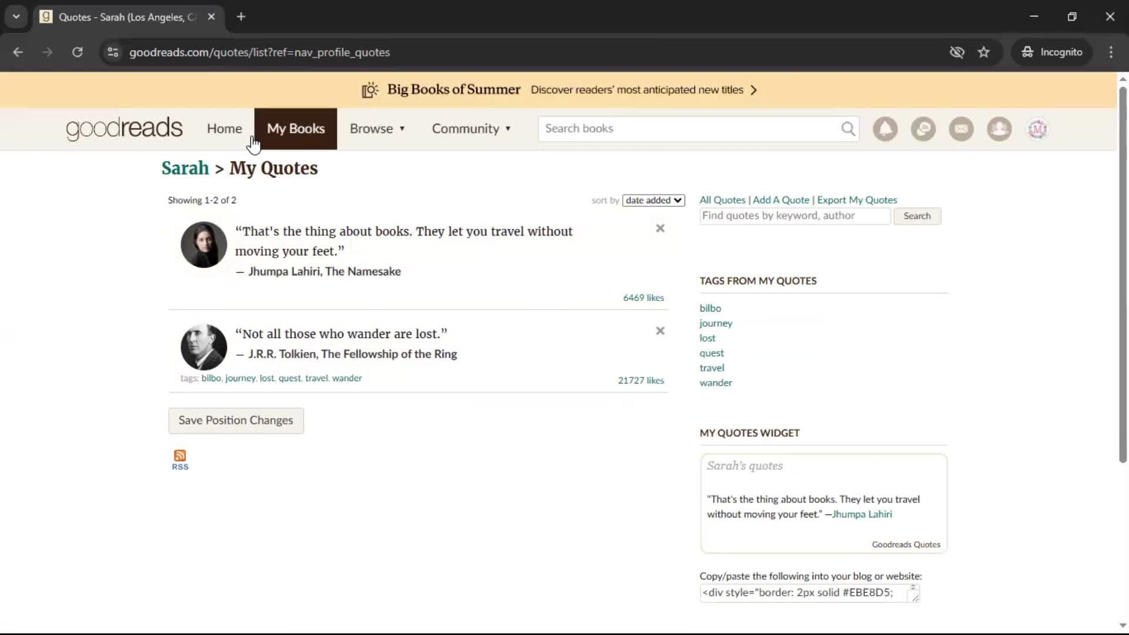Click wander tag under Tolkien quote
This screenshot has width=1129, height=635.
347,378
